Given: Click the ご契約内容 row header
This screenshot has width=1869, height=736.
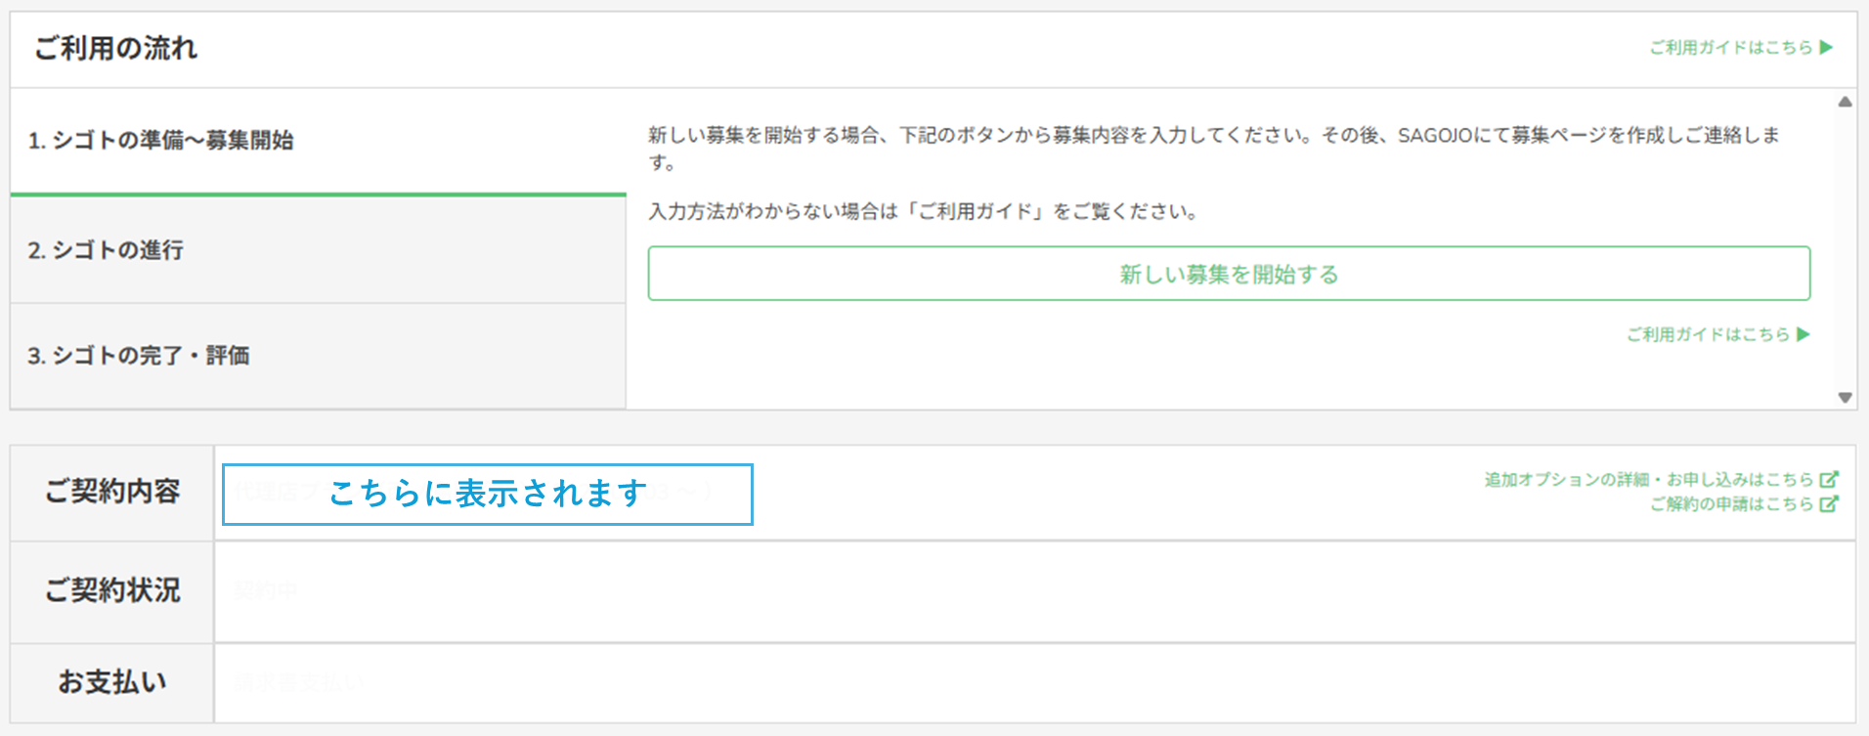Looking at the screenshot, I should (112, 492).
